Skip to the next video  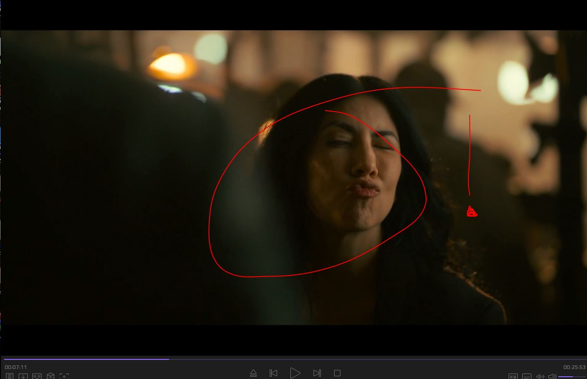[x=317, y=373]
